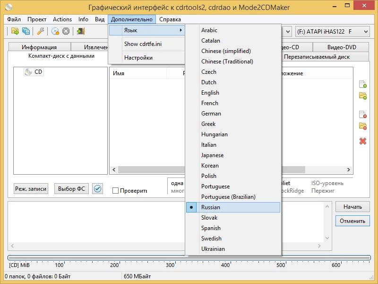Viewport: 378px width, 284px height.
Task: Click the exit door toolbar icon
Action: click(x=80, y=31)
